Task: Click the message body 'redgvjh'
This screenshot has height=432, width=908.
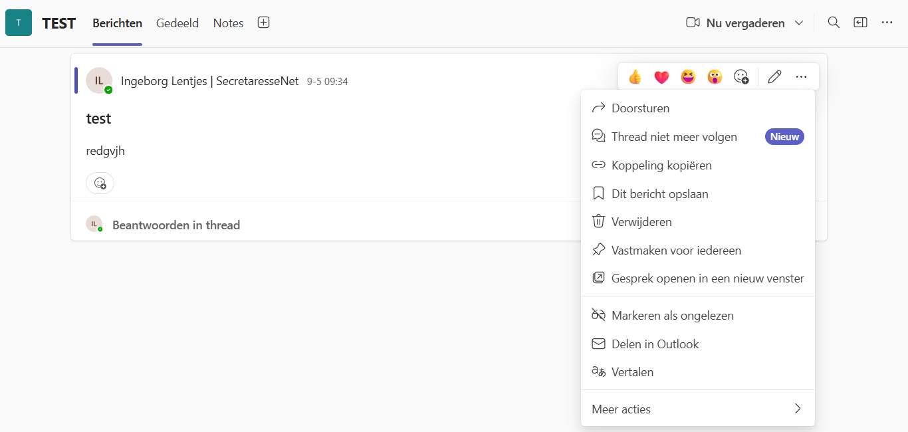Action: coord(106,151)
